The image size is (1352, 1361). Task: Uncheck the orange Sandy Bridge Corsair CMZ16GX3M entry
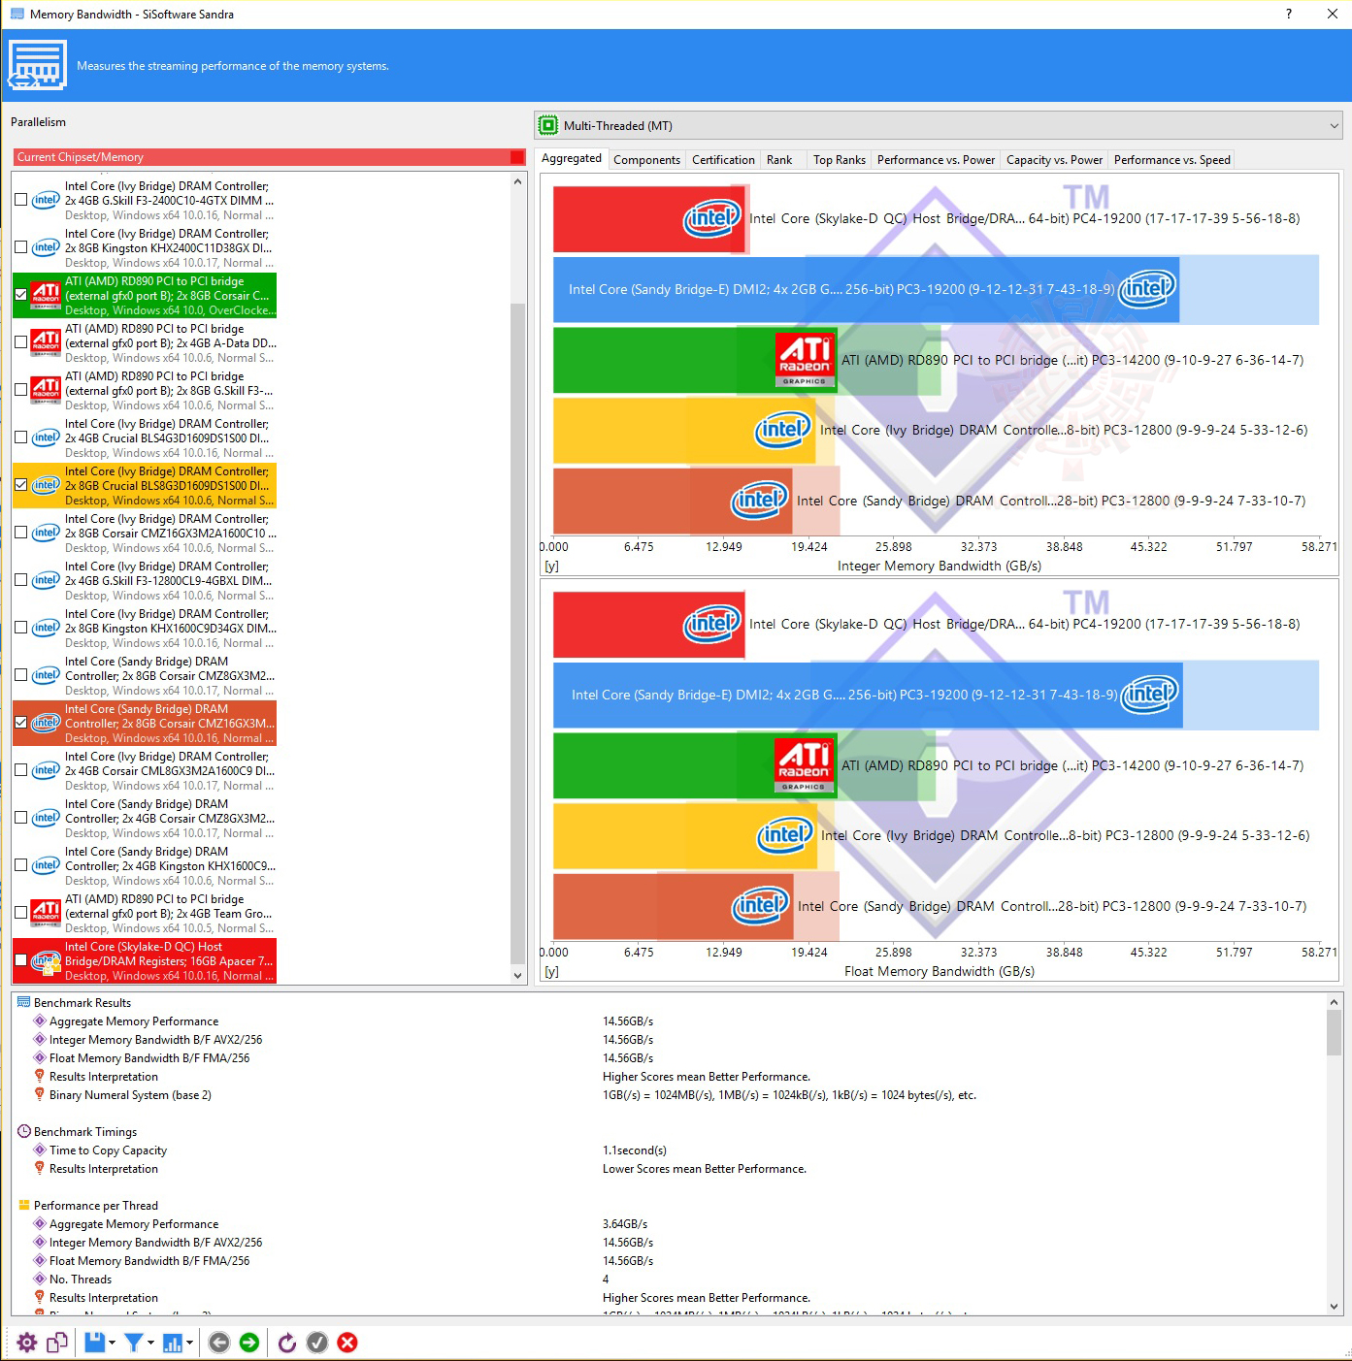pos(21,723)
